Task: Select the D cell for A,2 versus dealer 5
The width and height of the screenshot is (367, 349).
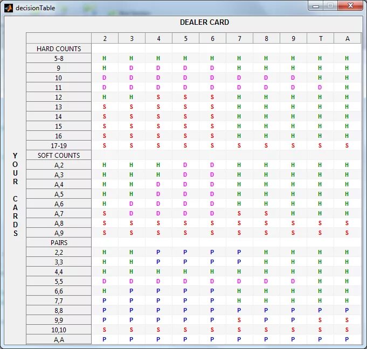Action: pos(185,165)
